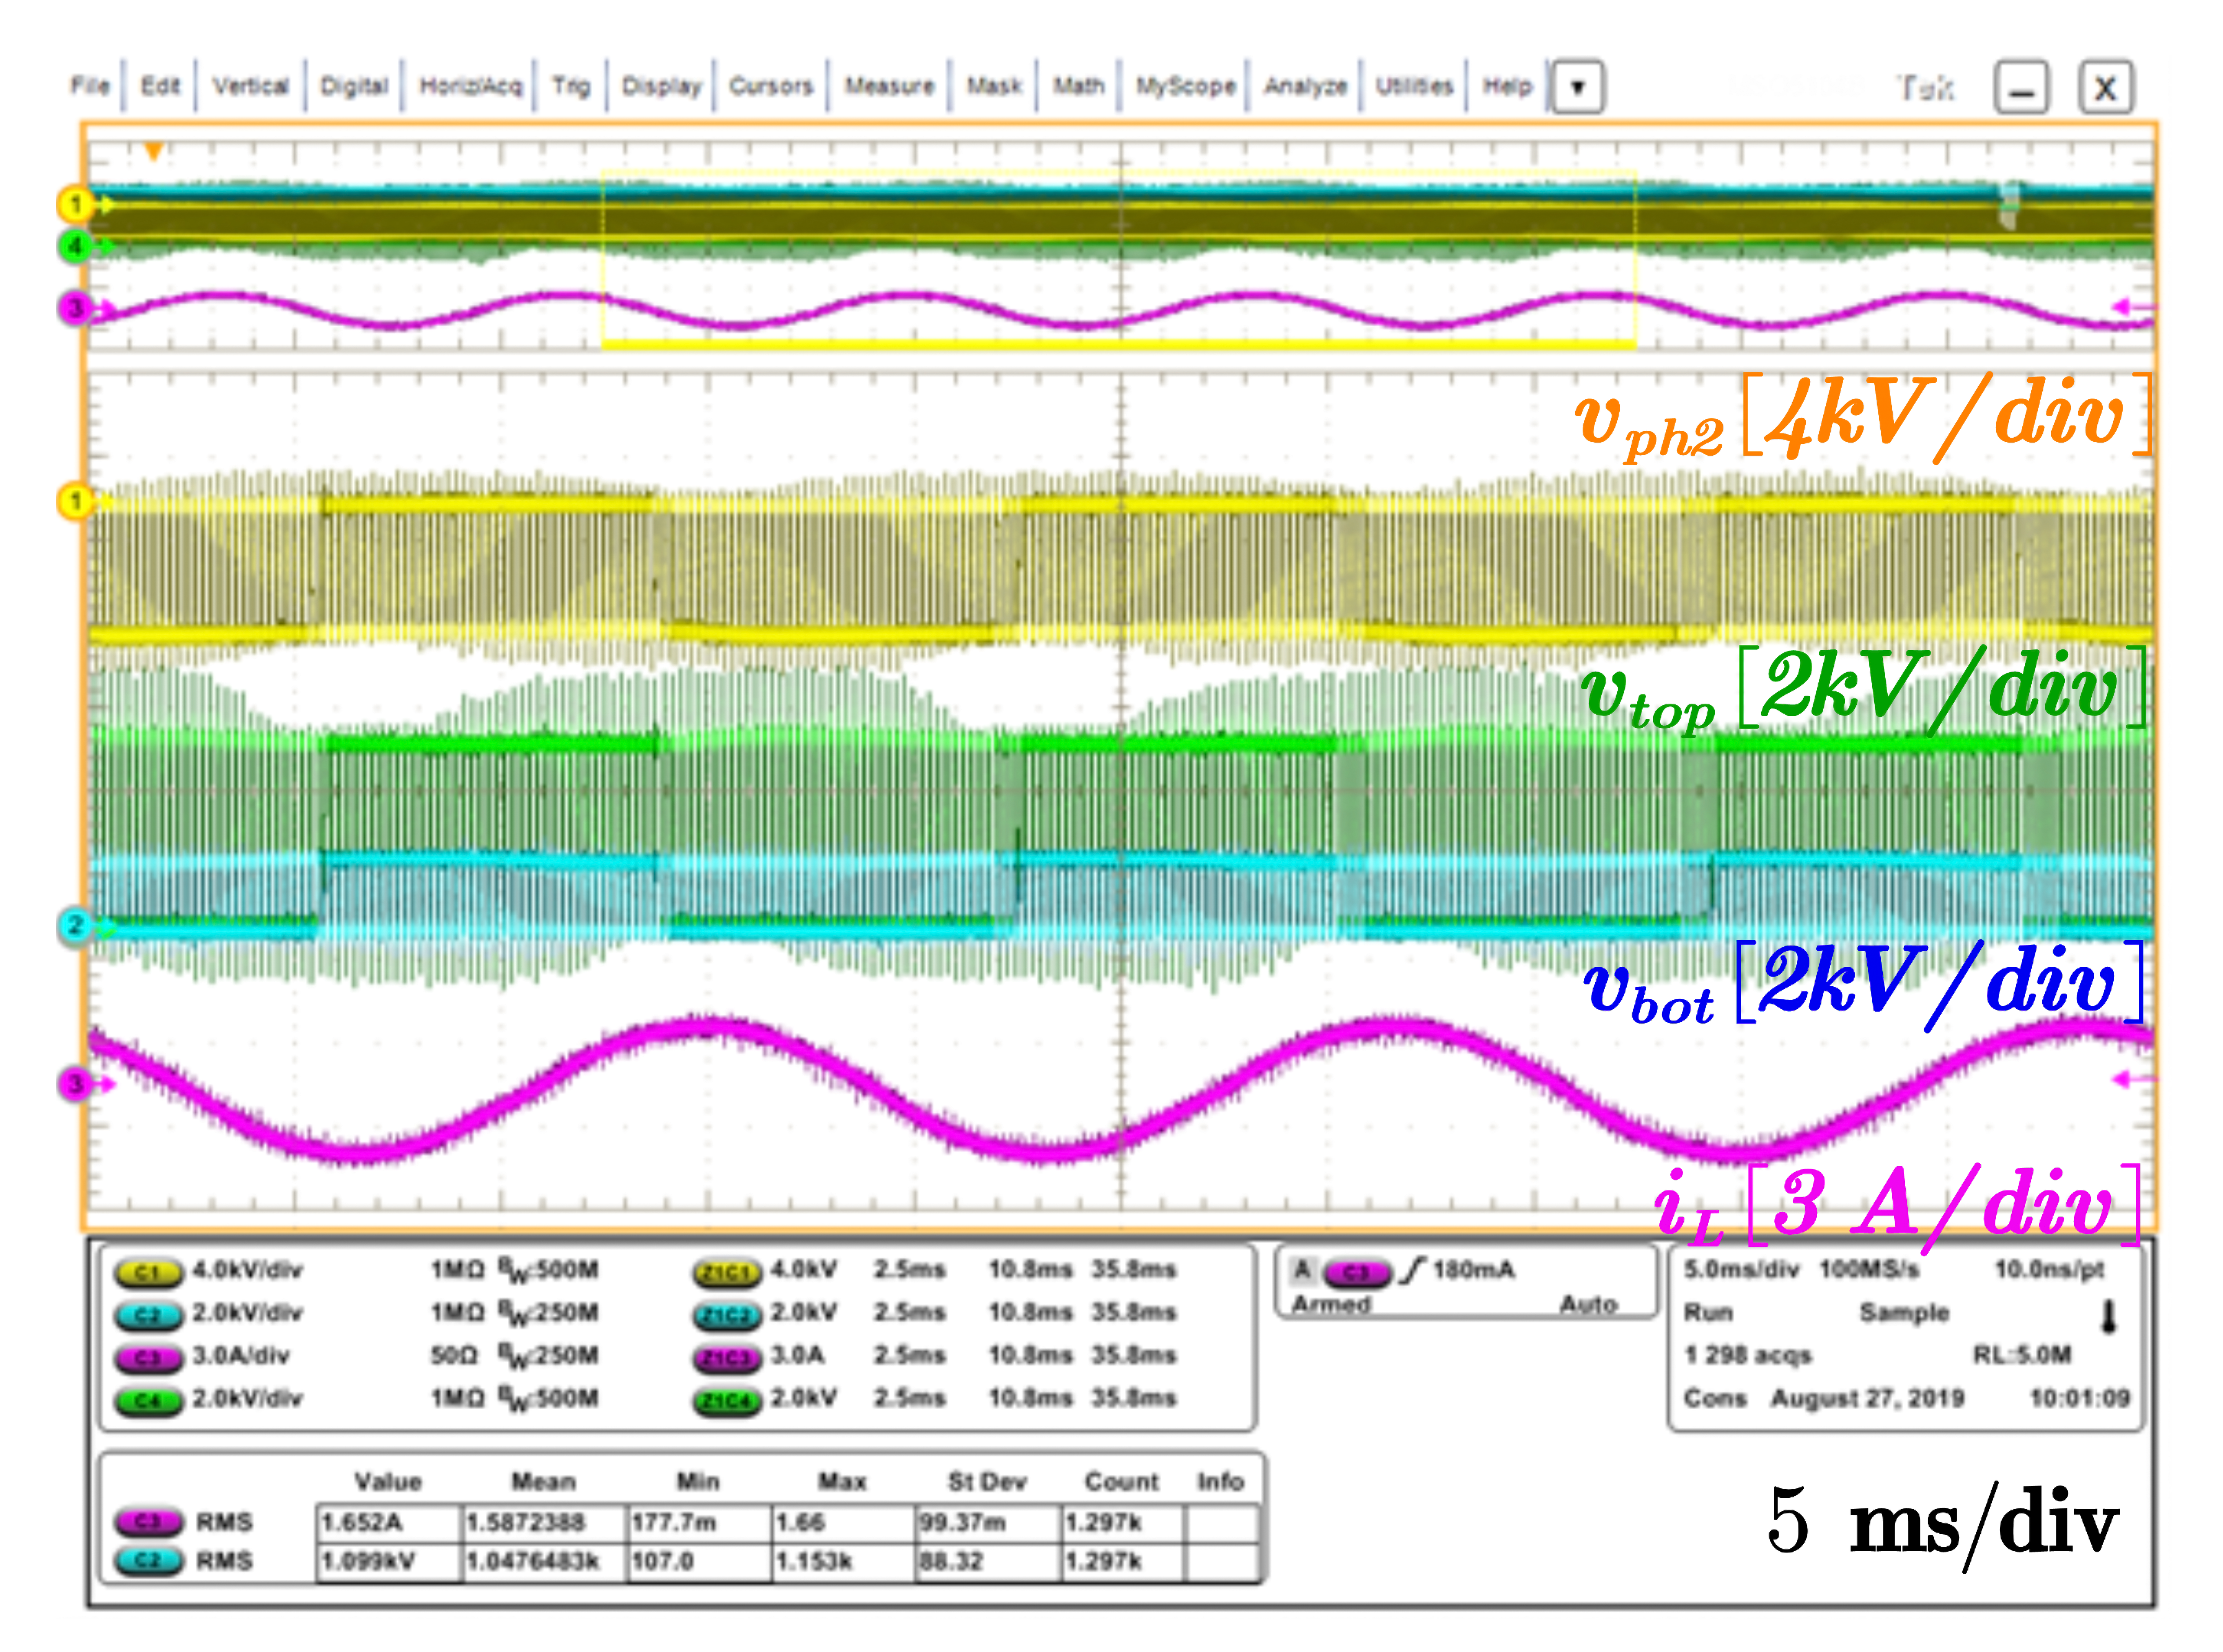2223x1652 pixels.
Task: Open the Vertical menu
Action: point(250,87)
